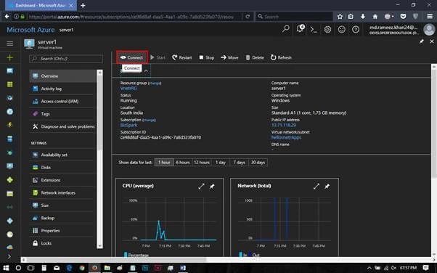The width and height of the screenshot is (437, 273).
Task: Open the help question mark icon
Action: [356, 29]
